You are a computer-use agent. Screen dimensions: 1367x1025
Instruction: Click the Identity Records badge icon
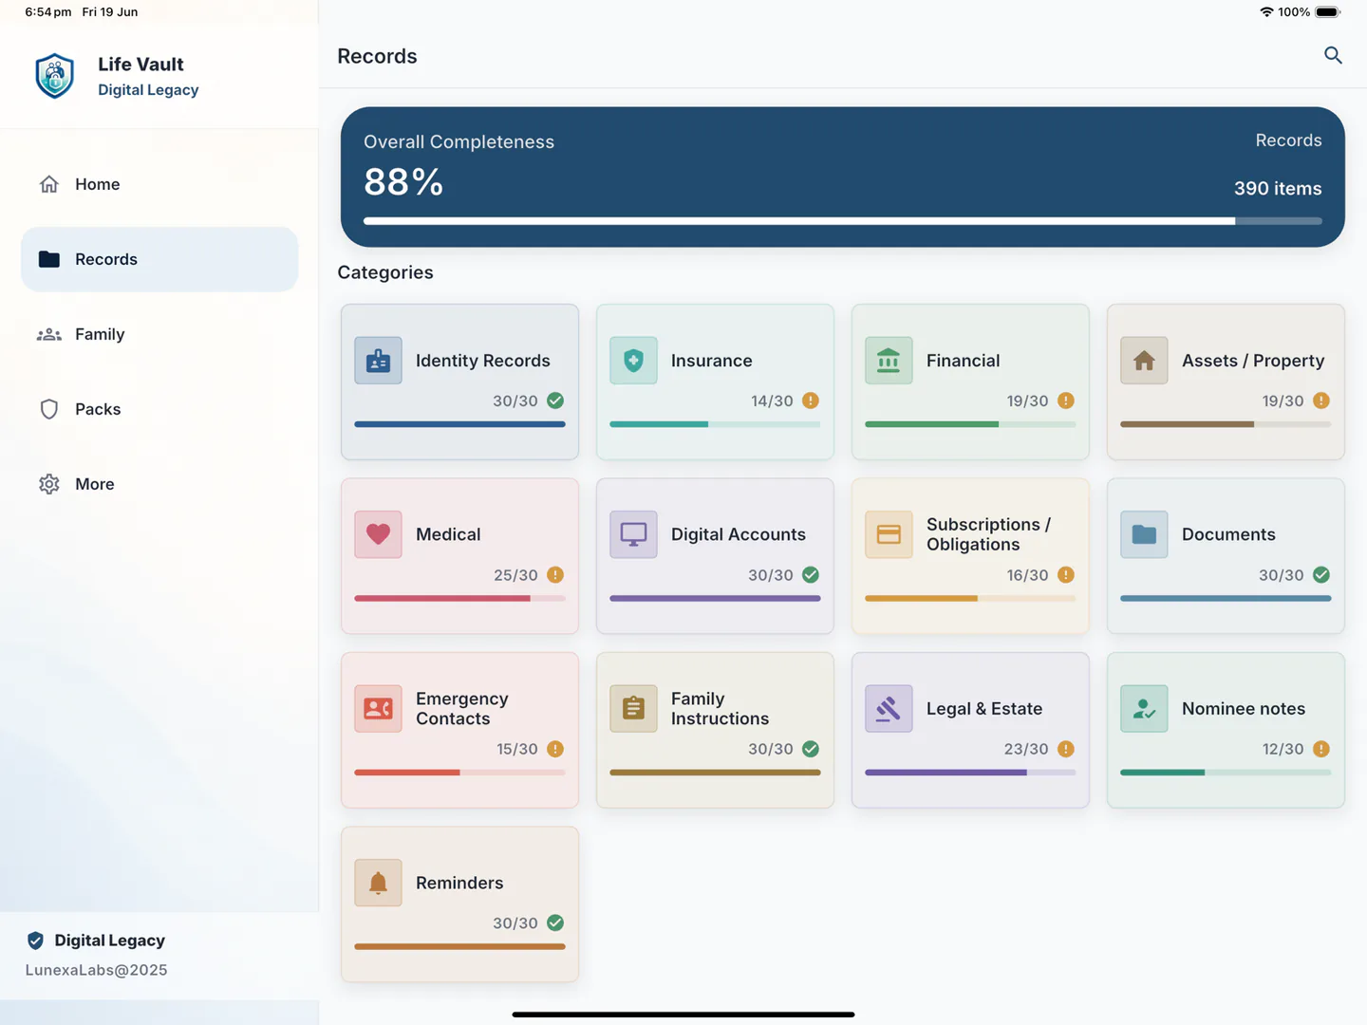pos(378,361)
